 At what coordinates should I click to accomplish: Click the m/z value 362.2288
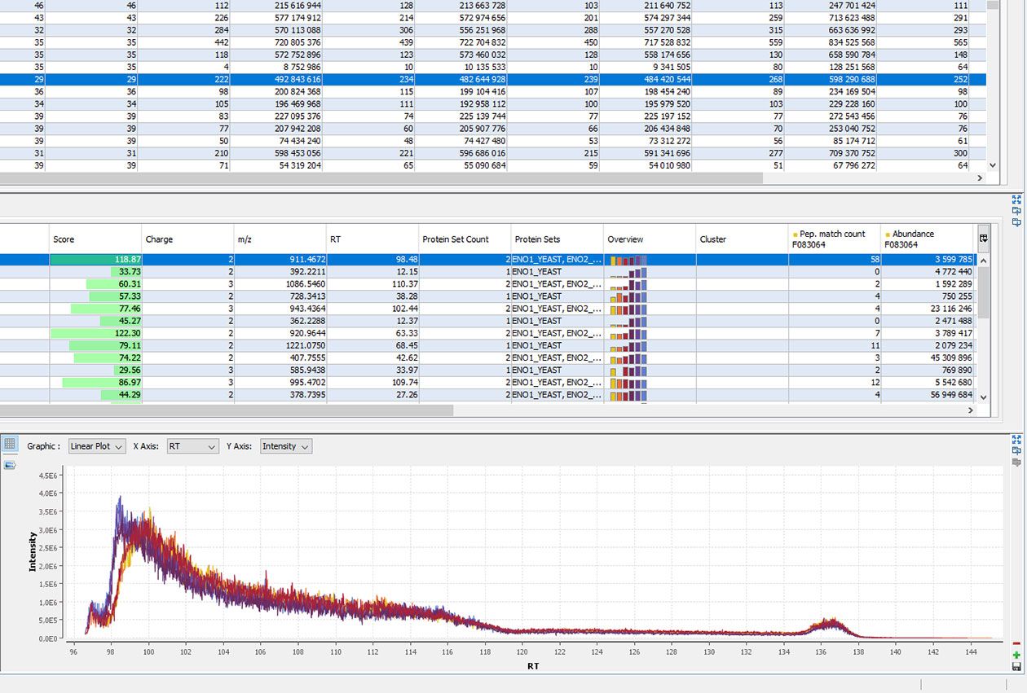click(x=307, y=321)
